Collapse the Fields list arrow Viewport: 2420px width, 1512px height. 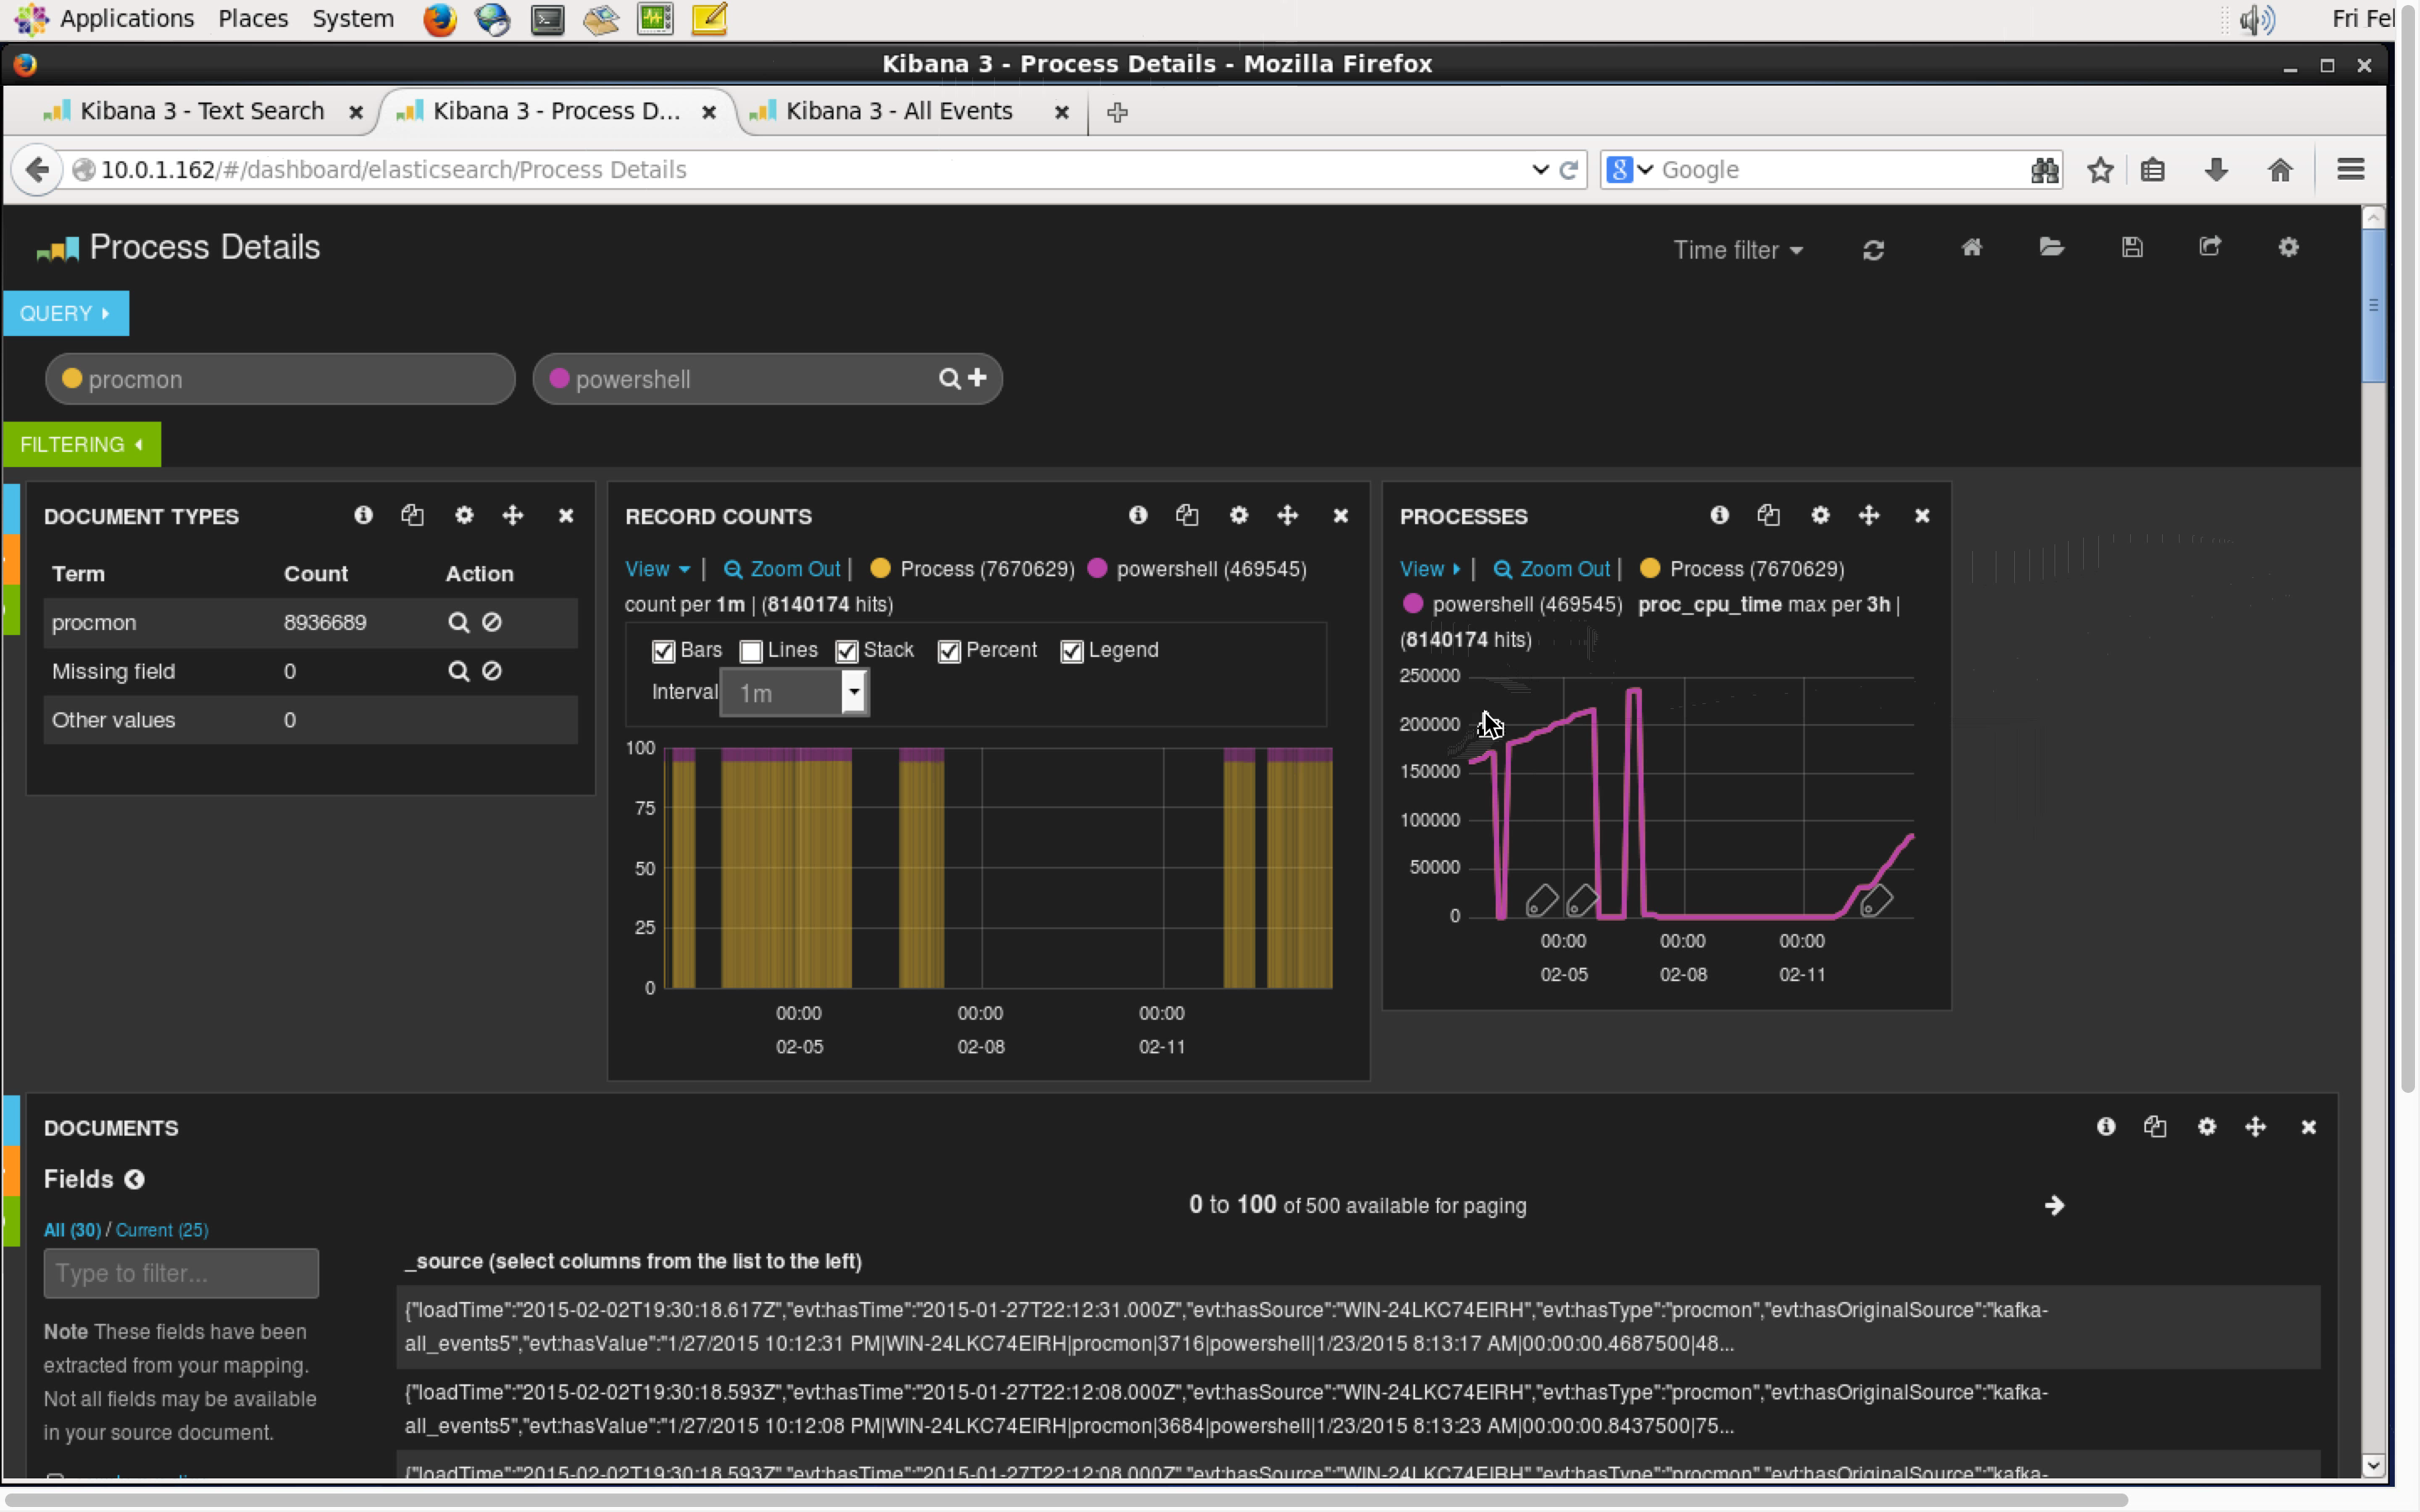(134, 1180)
